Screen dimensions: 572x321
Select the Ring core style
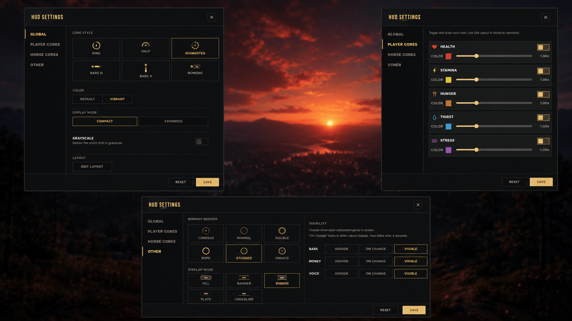(x=96, y=48)
